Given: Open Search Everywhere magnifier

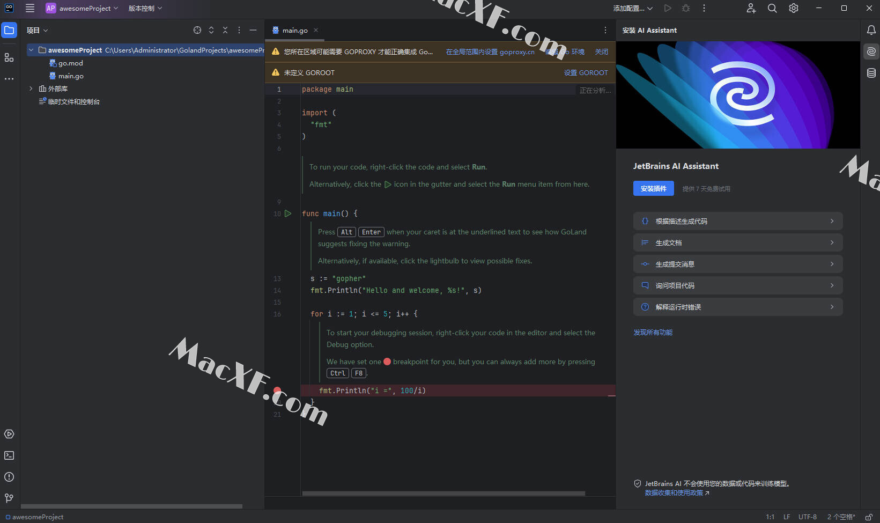Looking at the screenshot, I should tap(772, 8).
